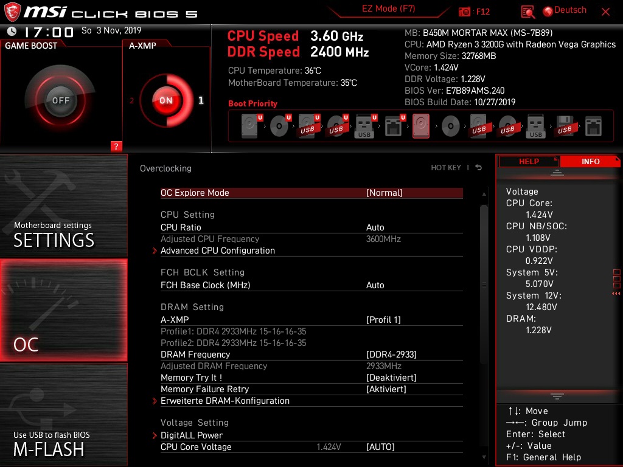Image resolution: width=623 pixels, height=467 pixels.
Task: Select the legacy USB CD/DVD boot icon
Action: point(508,126)
